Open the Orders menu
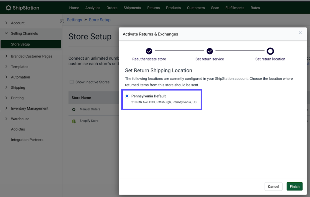 [112, 8]
